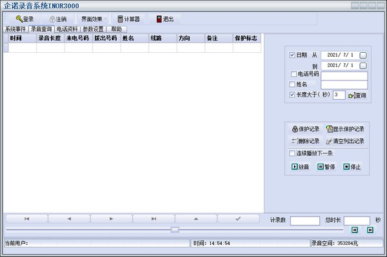Viewport: 387px width, 257px height.
Task: Click the 总时长 total duration field
Action: 357,221
